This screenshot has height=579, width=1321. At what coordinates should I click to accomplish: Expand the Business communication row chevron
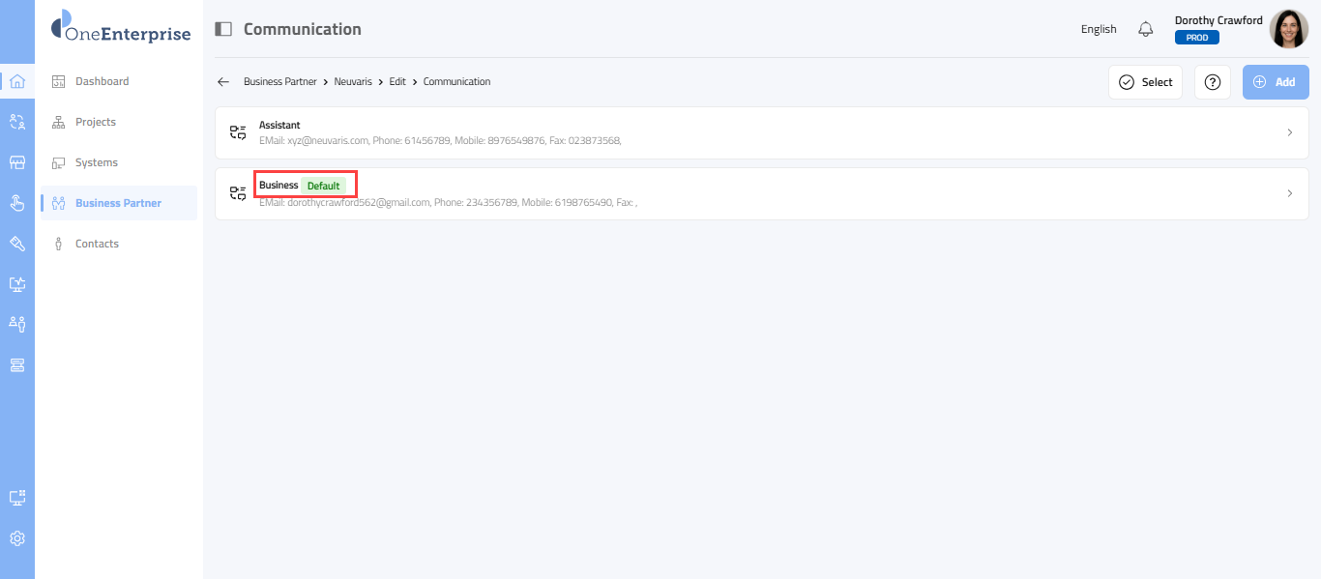[1289, 193]
